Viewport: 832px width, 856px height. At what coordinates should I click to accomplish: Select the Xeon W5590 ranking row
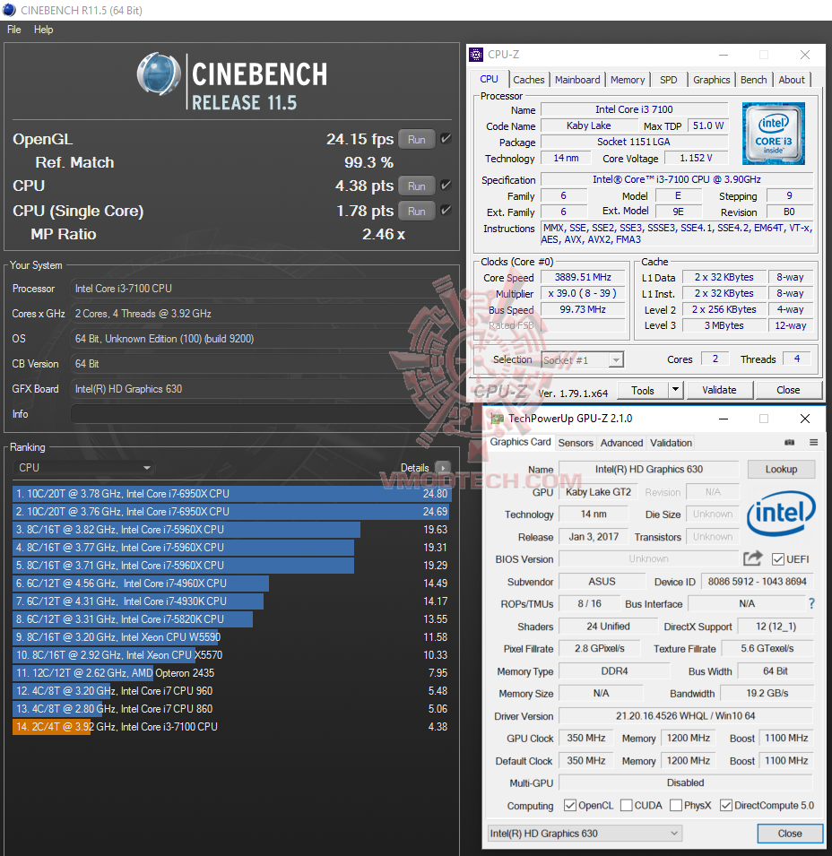[x=232, y=636]
